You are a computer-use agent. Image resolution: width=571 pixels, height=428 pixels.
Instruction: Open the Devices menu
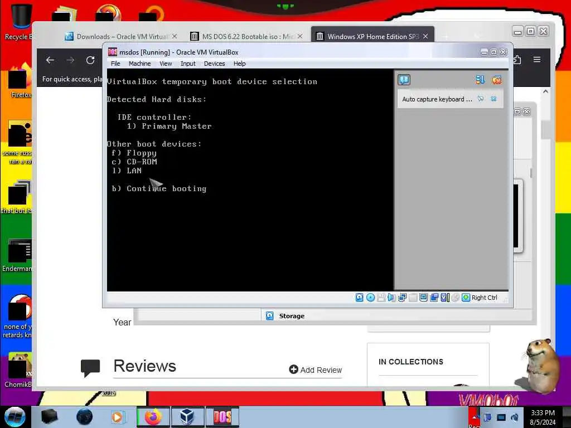[214, 64]
